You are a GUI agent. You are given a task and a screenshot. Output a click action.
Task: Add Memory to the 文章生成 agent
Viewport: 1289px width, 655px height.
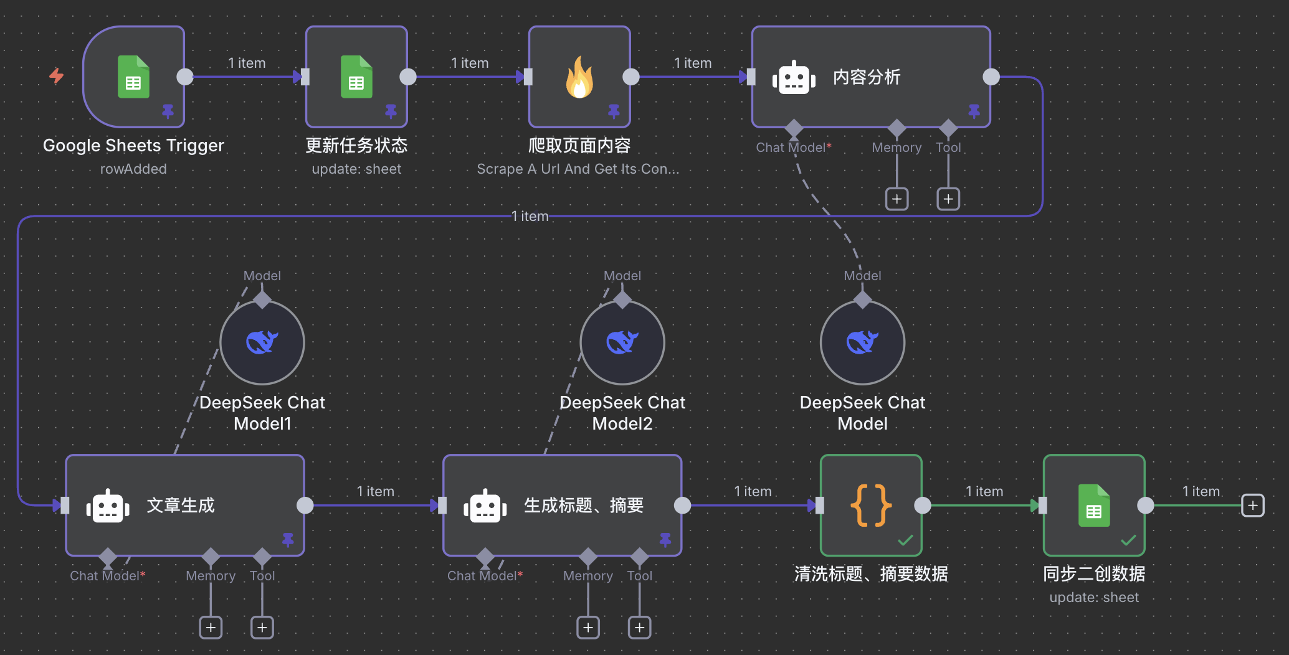[x=211, y=628]
